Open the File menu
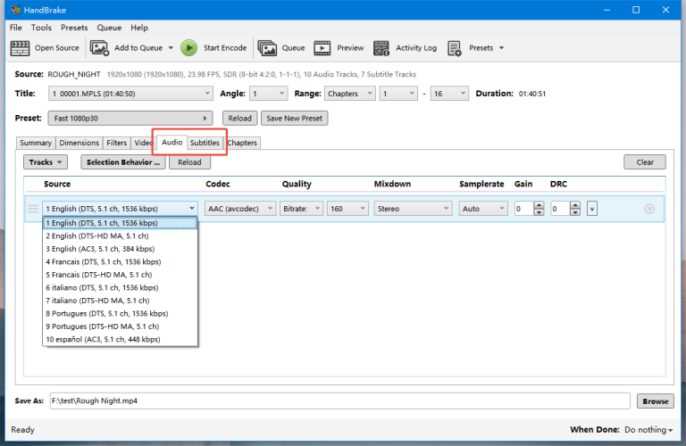Screen dimensions: 686x446 click(16, 28)
